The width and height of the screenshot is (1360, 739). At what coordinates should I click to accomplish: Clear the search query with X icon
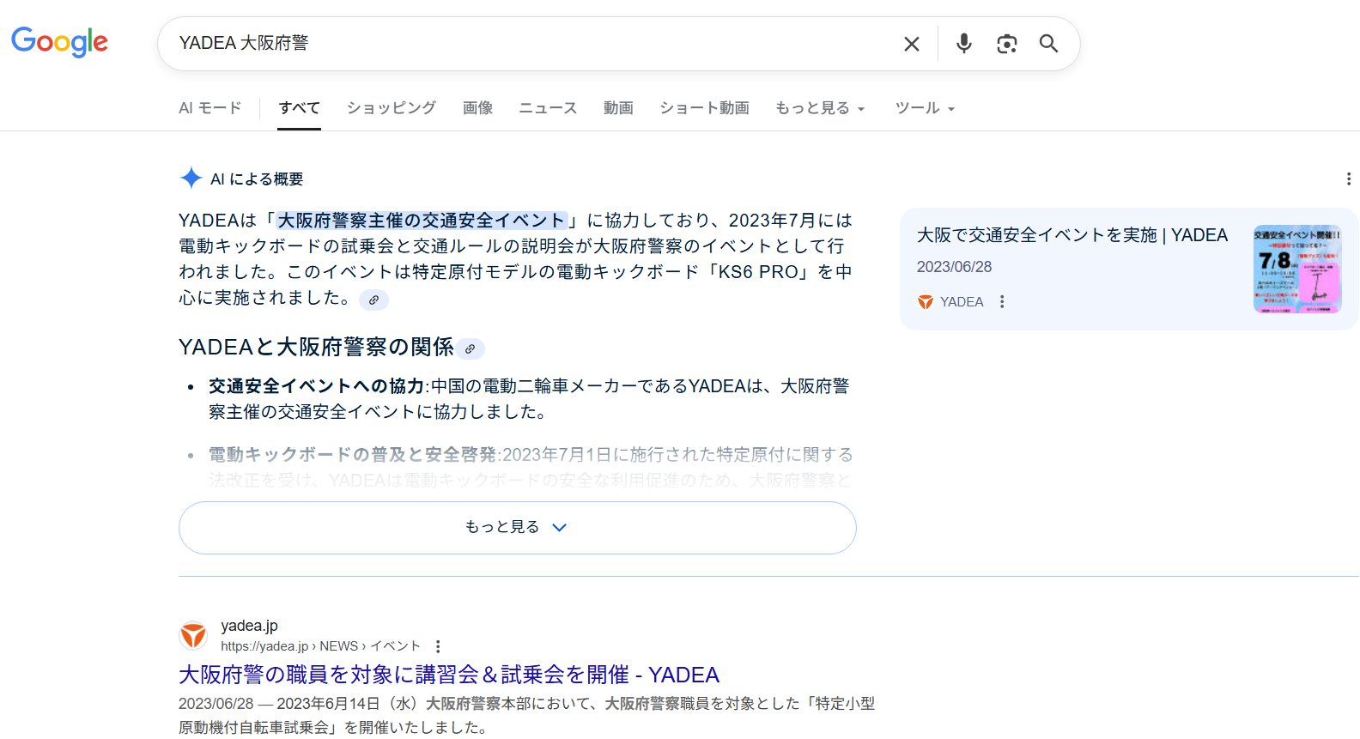point(912,44)
